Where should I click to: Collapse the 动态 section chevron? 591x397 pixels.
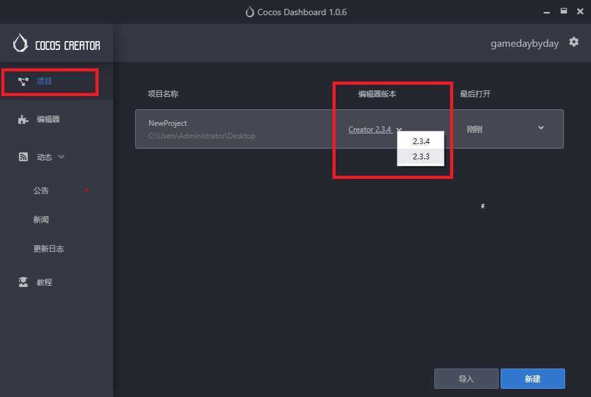tap(61, 157)
